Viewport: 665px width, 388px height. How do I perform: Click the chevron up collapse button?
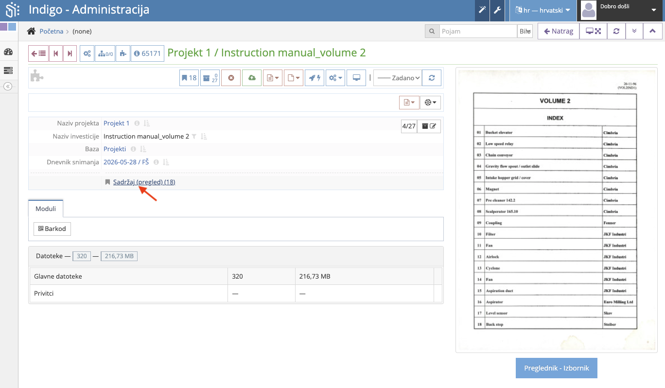pyautogui.click(x=652, y=31)
